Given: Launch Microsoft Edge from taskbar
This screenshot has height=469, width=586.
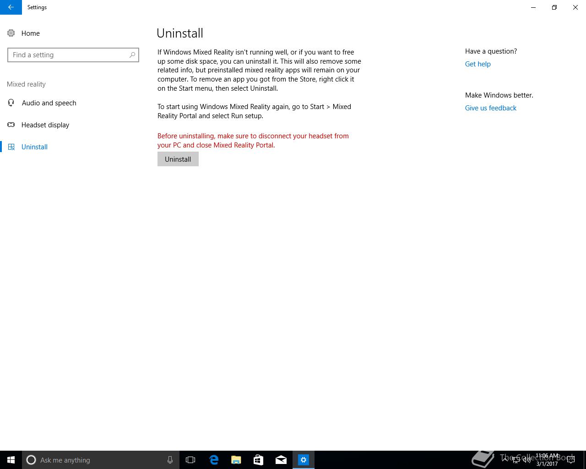Looking at the screenshot, I should 213,460.
